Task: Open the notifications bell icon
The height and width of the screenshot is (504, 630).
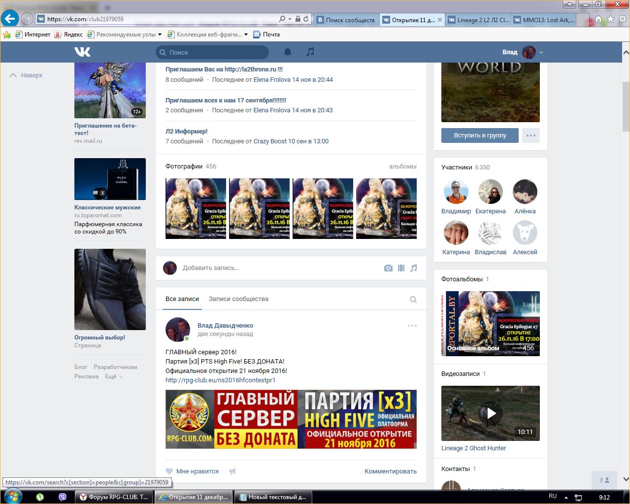Action: pyautogui.click(x=288, y=52)
